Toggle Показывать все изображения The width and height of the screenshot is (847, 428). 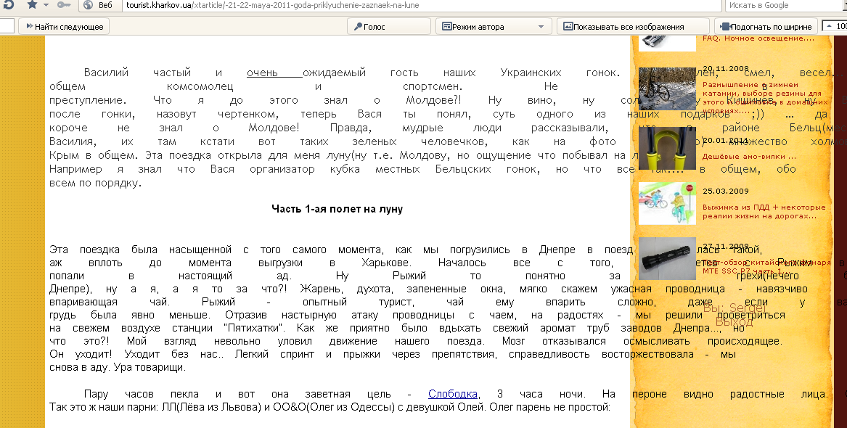(x=622, y=27)
